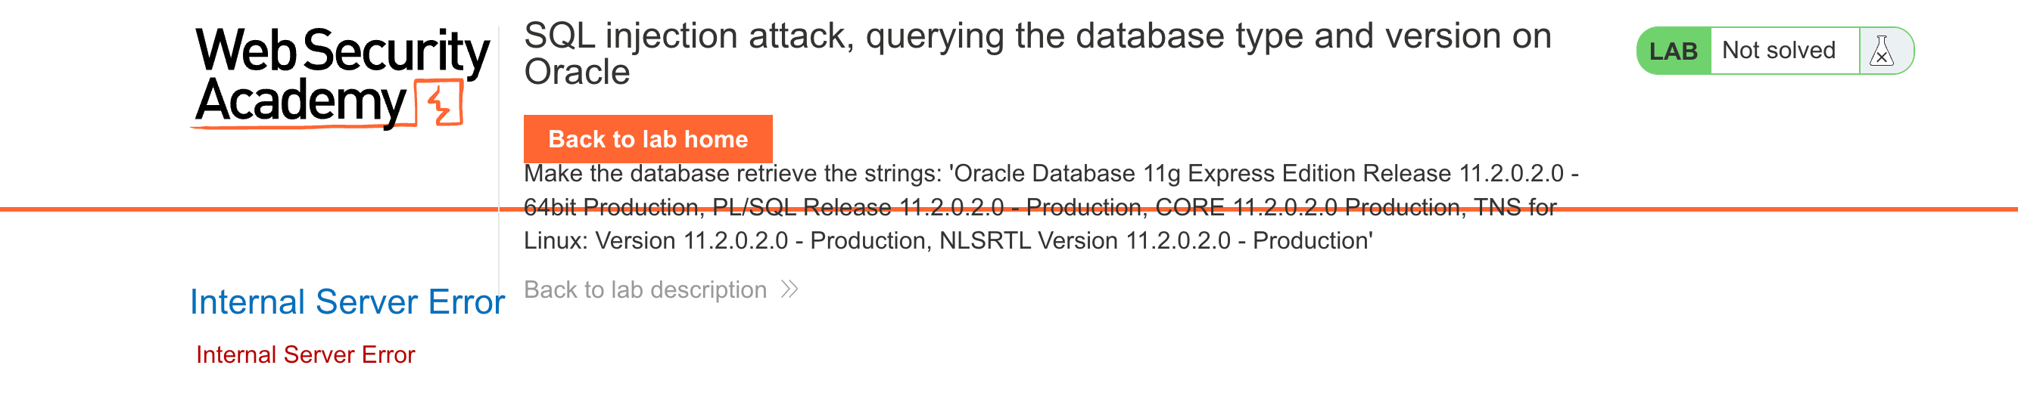Click the SQL injection attack lab title
2018x393 pixels.
click(1036, 37)
